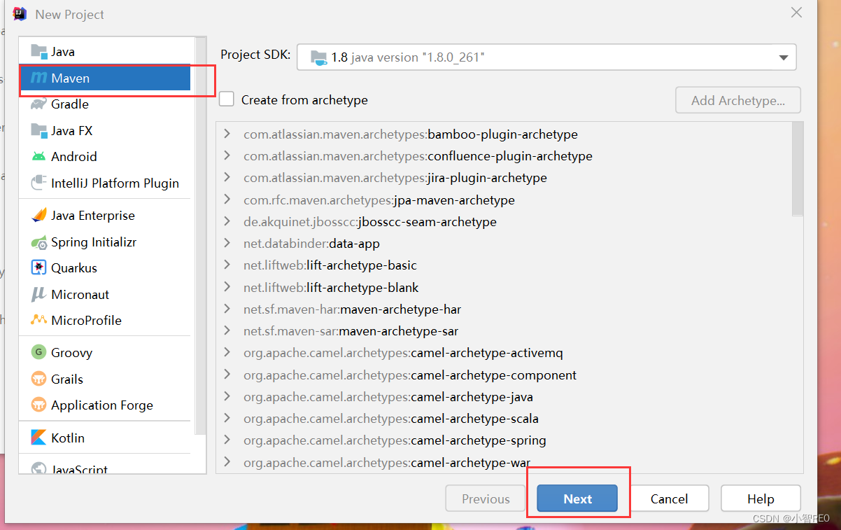This screenshot has width=841, height=530.
Task: Click the Maven 'm' icon
Action: pyautogui.click(x=38, y=78)
